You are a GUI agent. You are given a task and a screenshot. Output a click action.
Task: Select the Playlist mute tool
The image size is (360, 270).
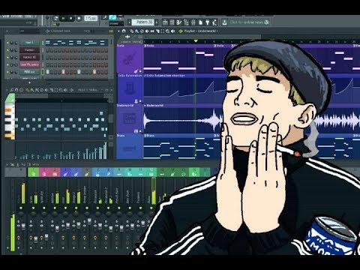click(147, 31)
